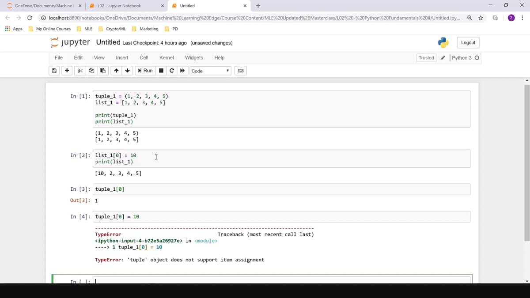Open the File menu
Image resolution: width=530 pixels, height=298 pixels.
[58, 58]
